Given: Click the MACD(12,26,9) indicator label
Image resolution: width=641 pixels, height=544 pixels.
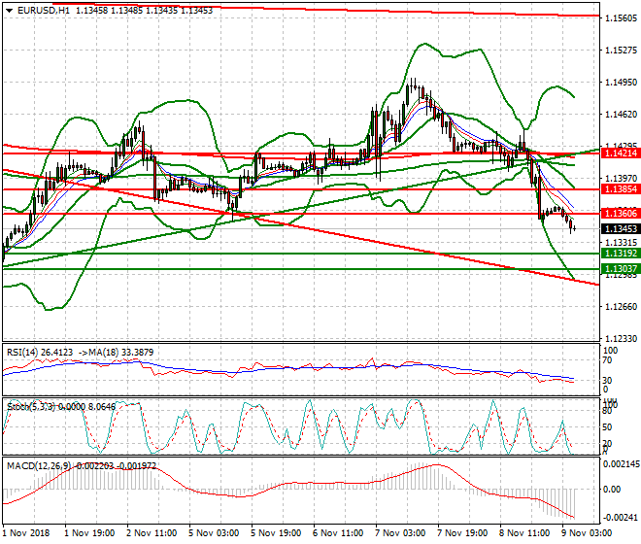Looking at the screenshot, I should (x=38, y=466).
